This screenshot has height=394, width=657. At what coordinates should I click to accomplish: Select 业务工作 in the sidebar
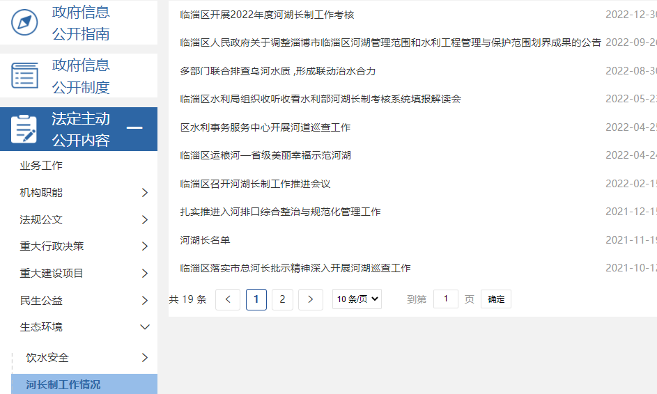(41, 166)
